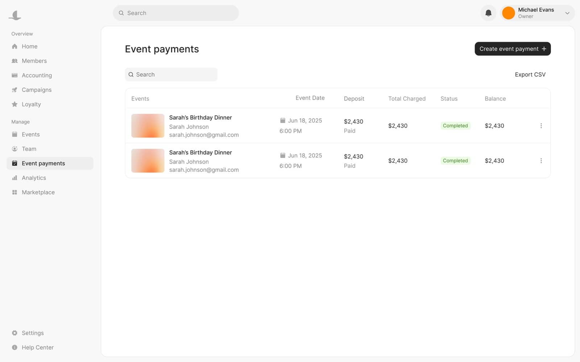
Task: Expand the Michael Evans account dropdown
Action: 567,13
